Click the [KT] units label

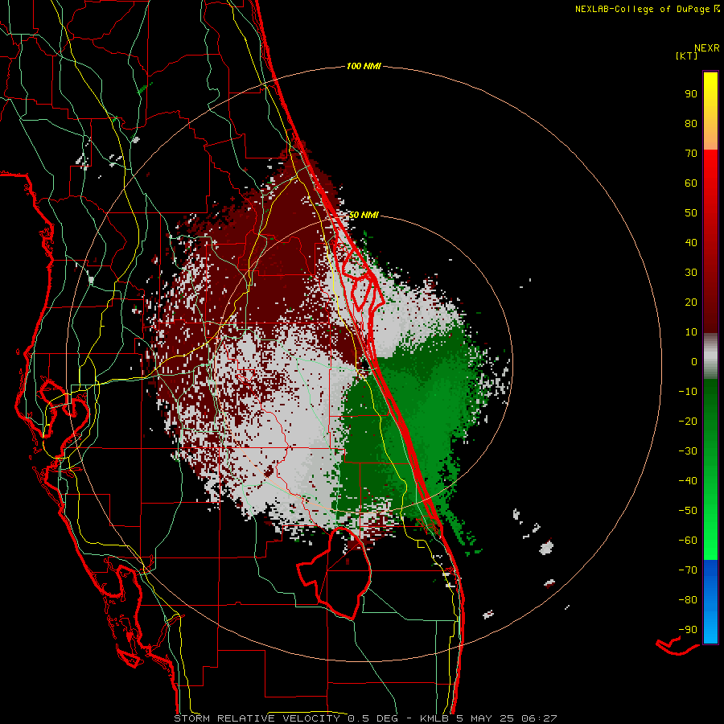(x=687, y=56)
